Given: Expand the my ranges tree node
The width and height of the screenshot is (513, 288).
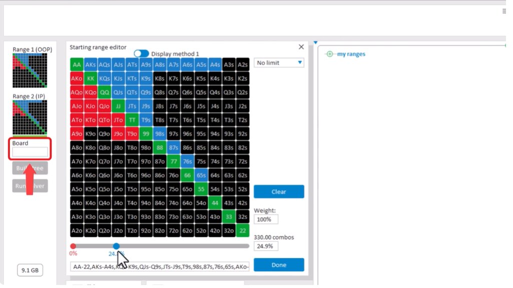Looking at the screenshot, I should pos(329,54).
